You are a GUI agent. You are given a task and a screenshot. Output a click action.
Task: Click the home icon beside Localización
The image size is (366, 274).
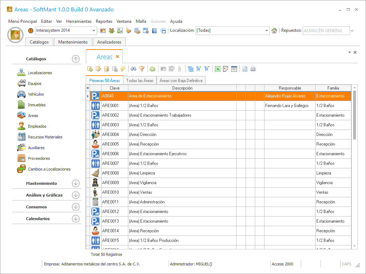(x=274, y=31)
